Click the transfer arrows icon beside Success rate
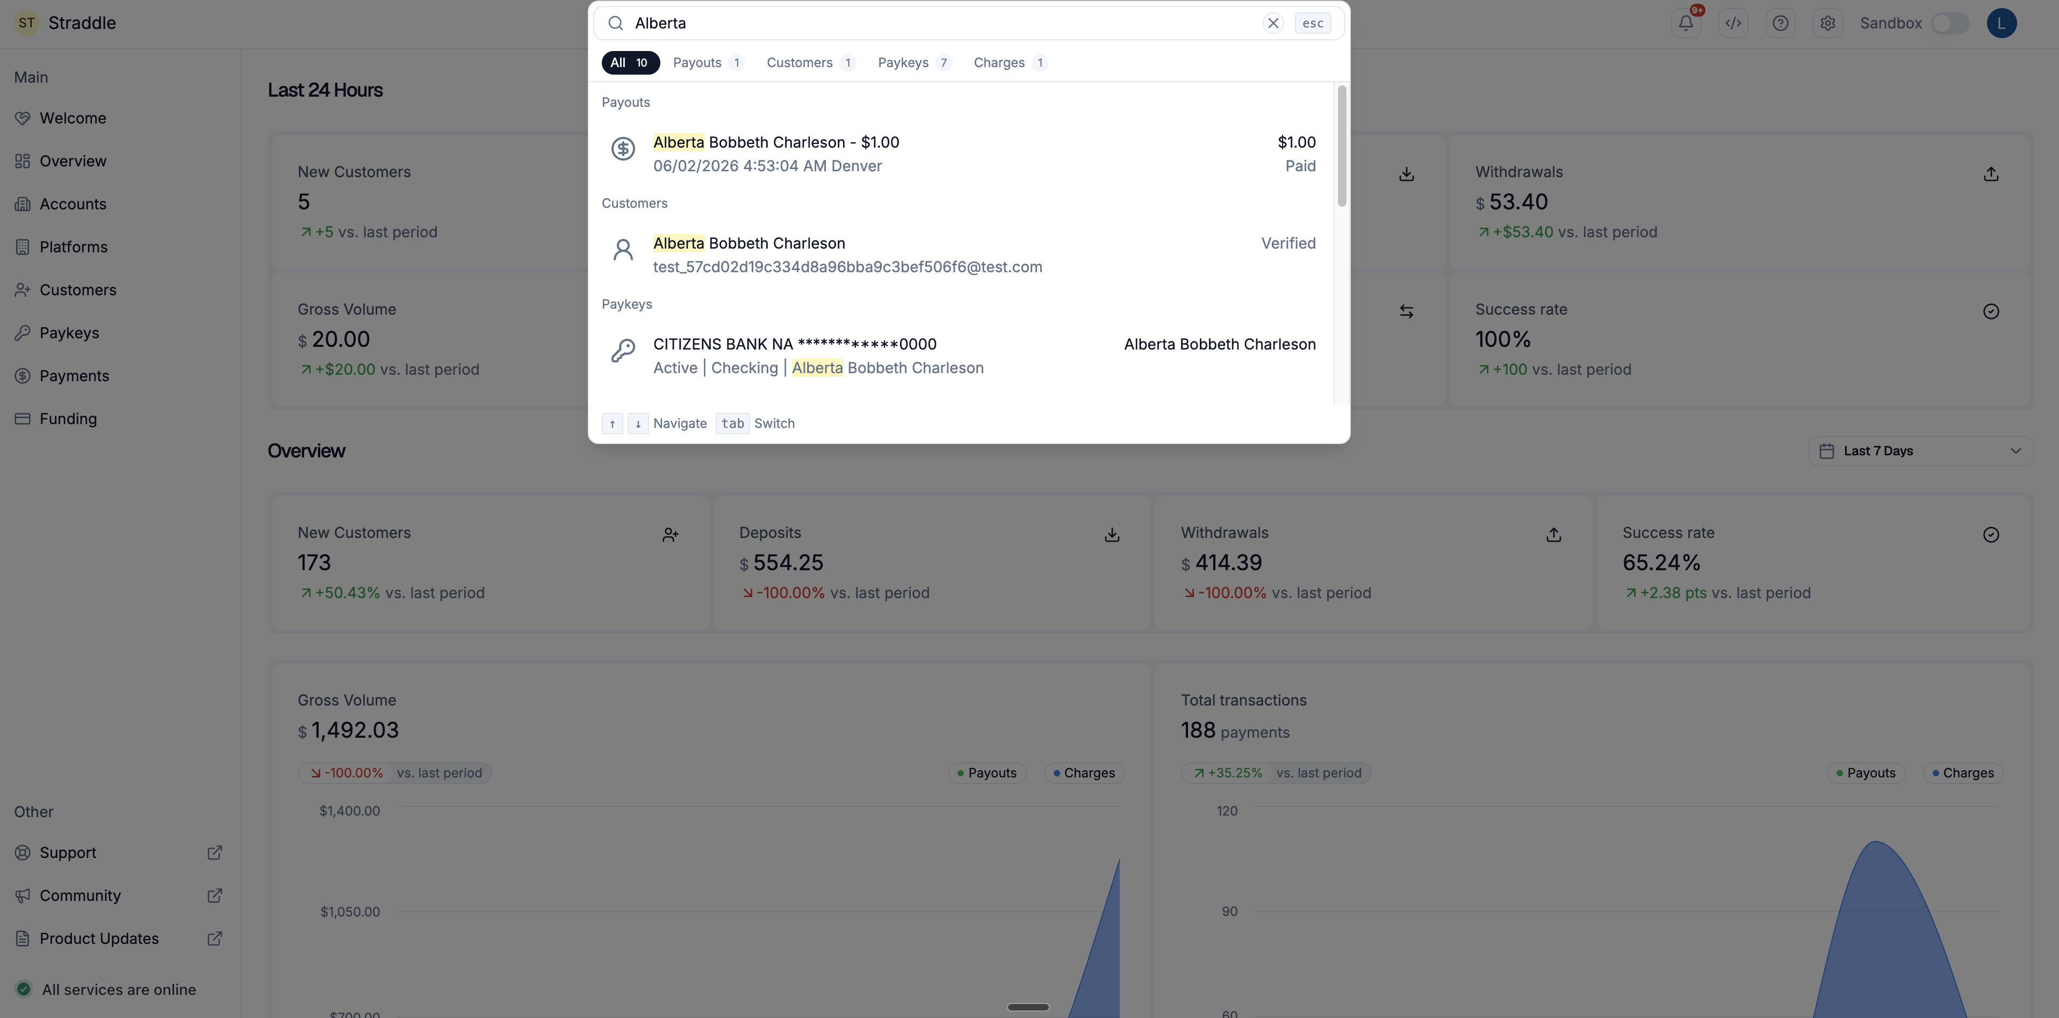Image resolution: width=2059 pixels, height=1018 pixels. tap(1406, 311)
